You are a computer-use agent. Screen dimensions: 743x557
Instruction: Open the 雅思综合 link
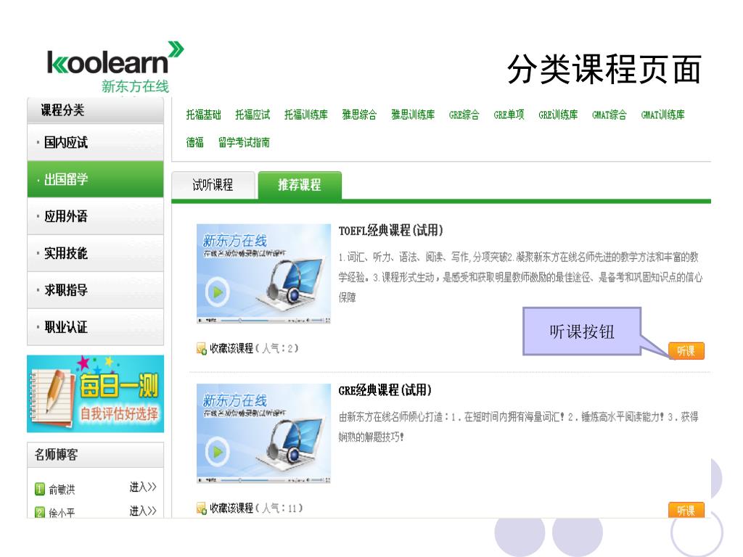[359, 115]
